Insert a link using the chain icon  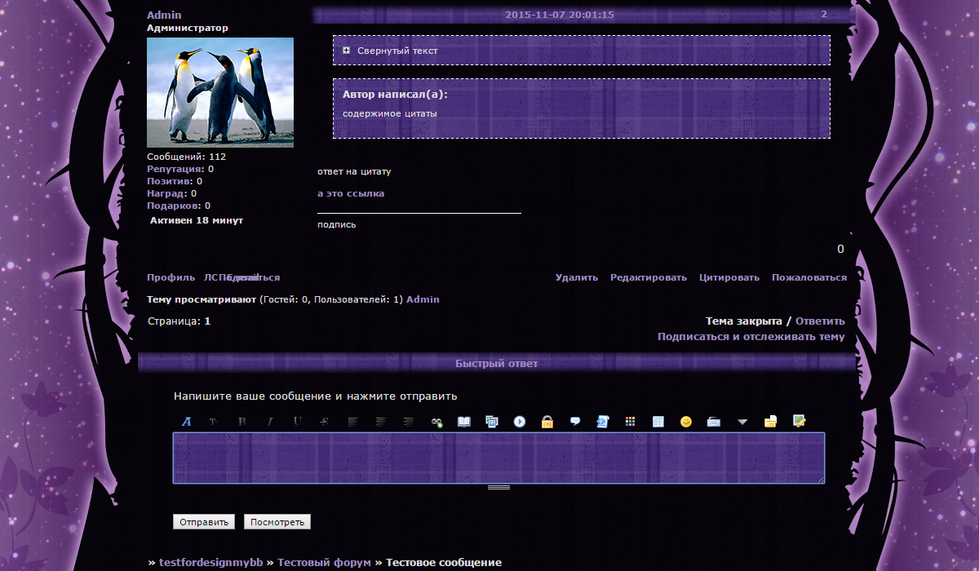point(436,422)
